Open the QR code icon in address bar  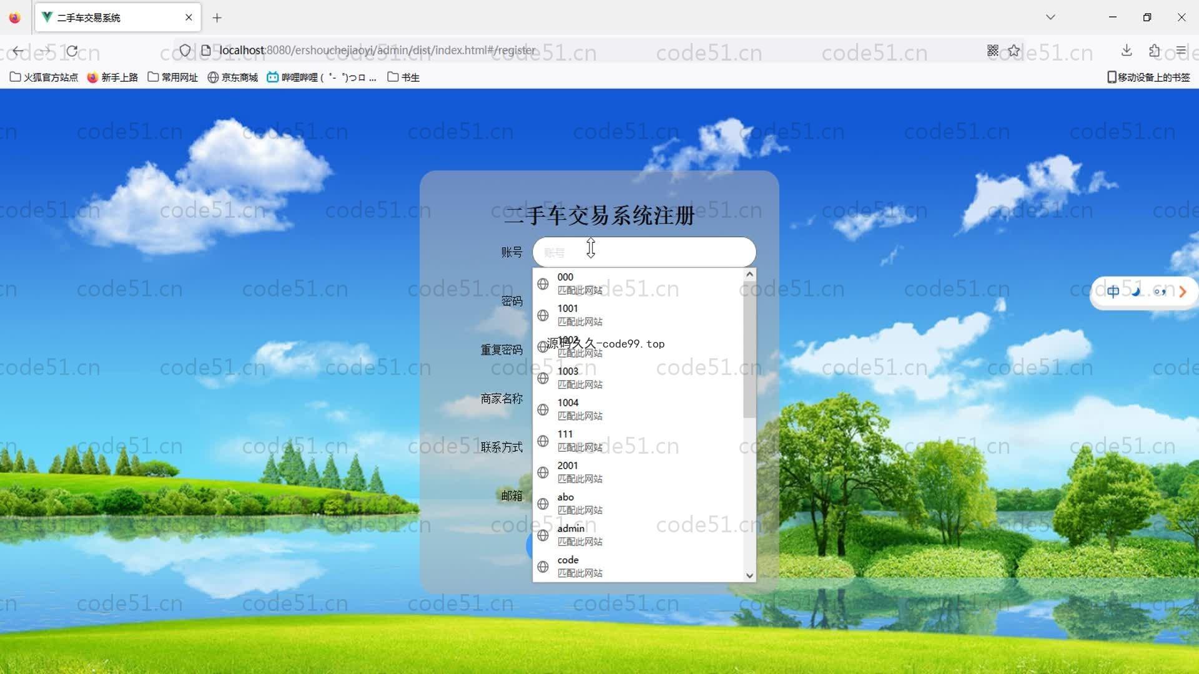993,51
